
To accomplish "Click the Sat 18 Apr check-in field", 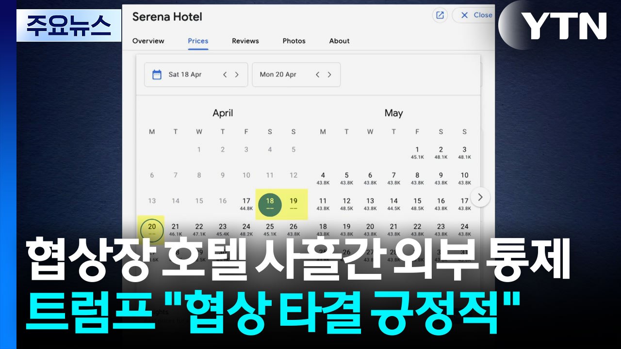I will [x=196, y=75].
